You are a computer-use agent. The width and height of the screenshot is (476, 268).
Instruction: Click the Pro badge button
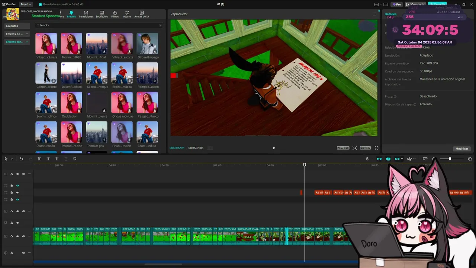click(x=396, y=4)
